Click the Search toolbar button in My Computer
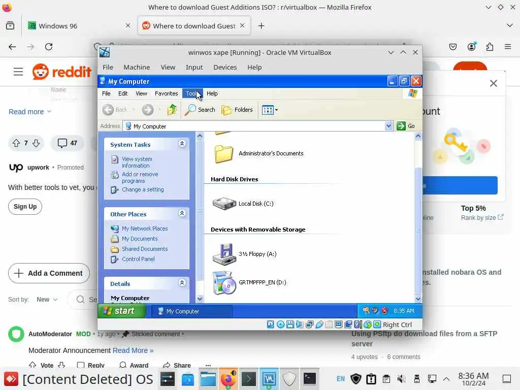This screenshot has width=520, height=390. [x=200, y=110]
